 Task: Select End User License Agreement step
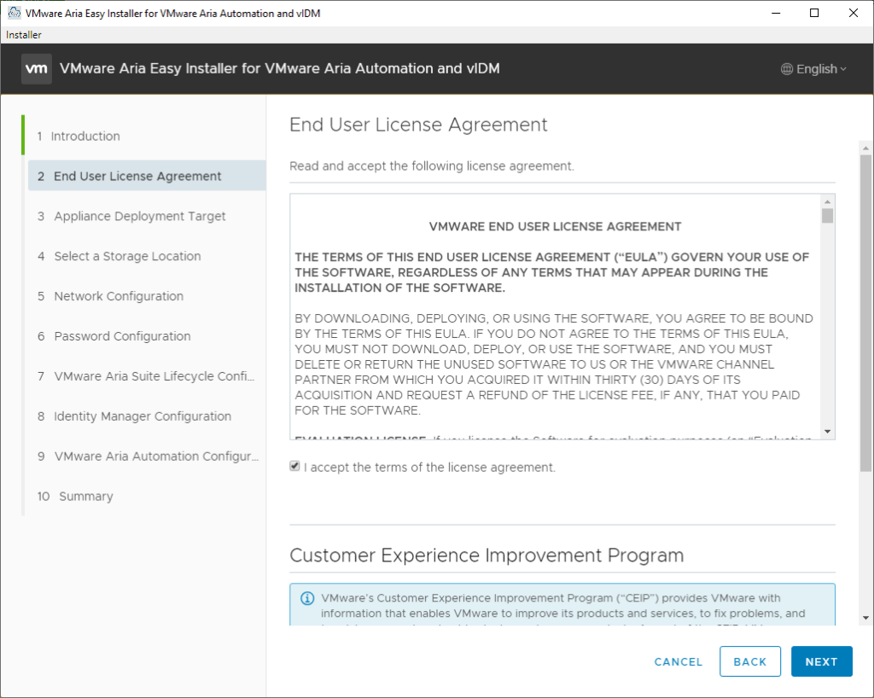point(137,177)
